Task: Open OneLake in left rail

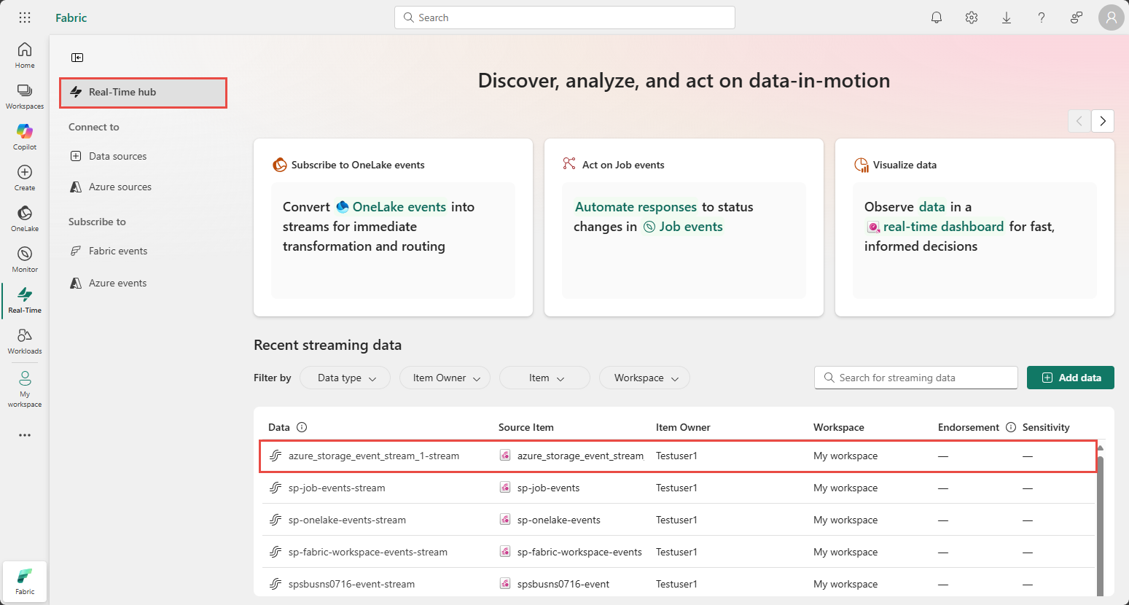Action: tap(25, 218)
